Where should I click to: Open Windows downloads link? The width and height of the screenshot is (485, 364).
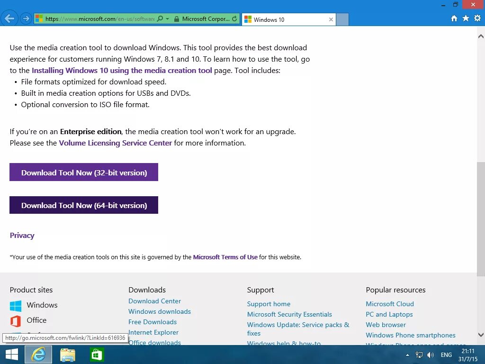159,311
